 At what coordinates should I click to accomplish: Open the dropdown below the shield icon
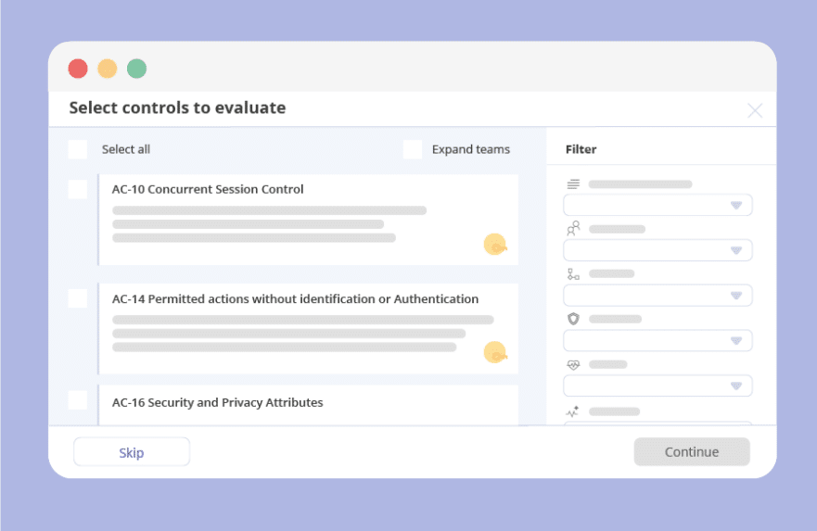[657, 340]
